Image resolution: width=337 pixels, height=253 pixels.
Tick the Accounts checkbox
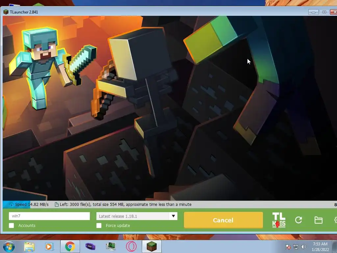[x=12, y=225]
